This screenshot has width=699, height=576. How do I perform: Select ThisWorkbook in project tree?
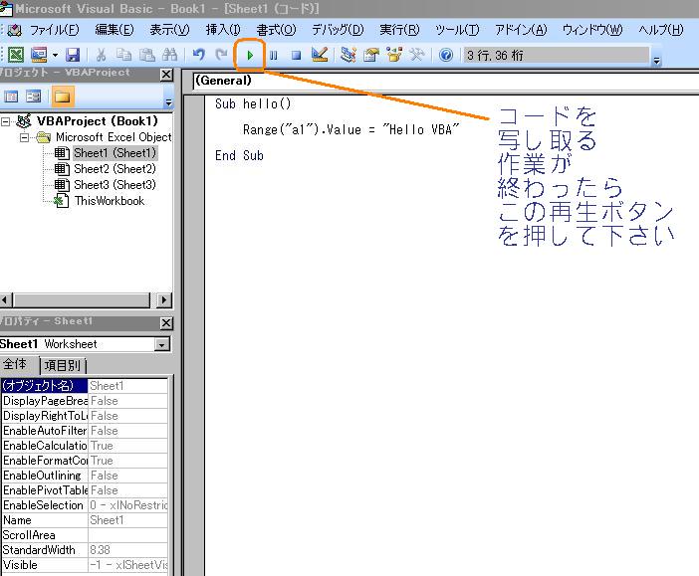point(110,201)
